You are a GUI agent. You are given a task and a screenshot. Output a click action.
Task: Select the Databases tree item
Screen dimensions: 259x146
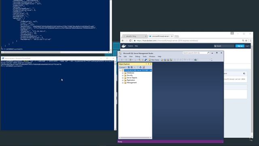tap(130, 73)
